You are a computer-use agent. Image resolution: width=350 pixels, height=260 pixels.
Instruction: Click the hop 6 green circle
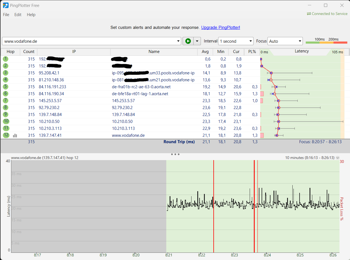click(6, 94)
